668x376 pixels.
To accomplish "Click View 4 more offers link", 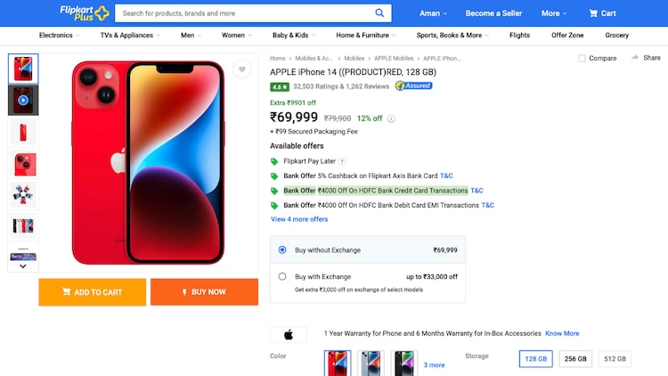I will coord(299,219).
